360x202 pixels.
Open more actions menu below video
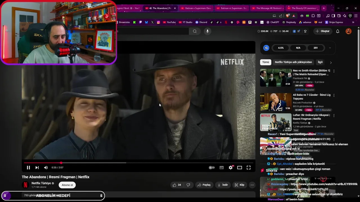click(x=252, y=185)
